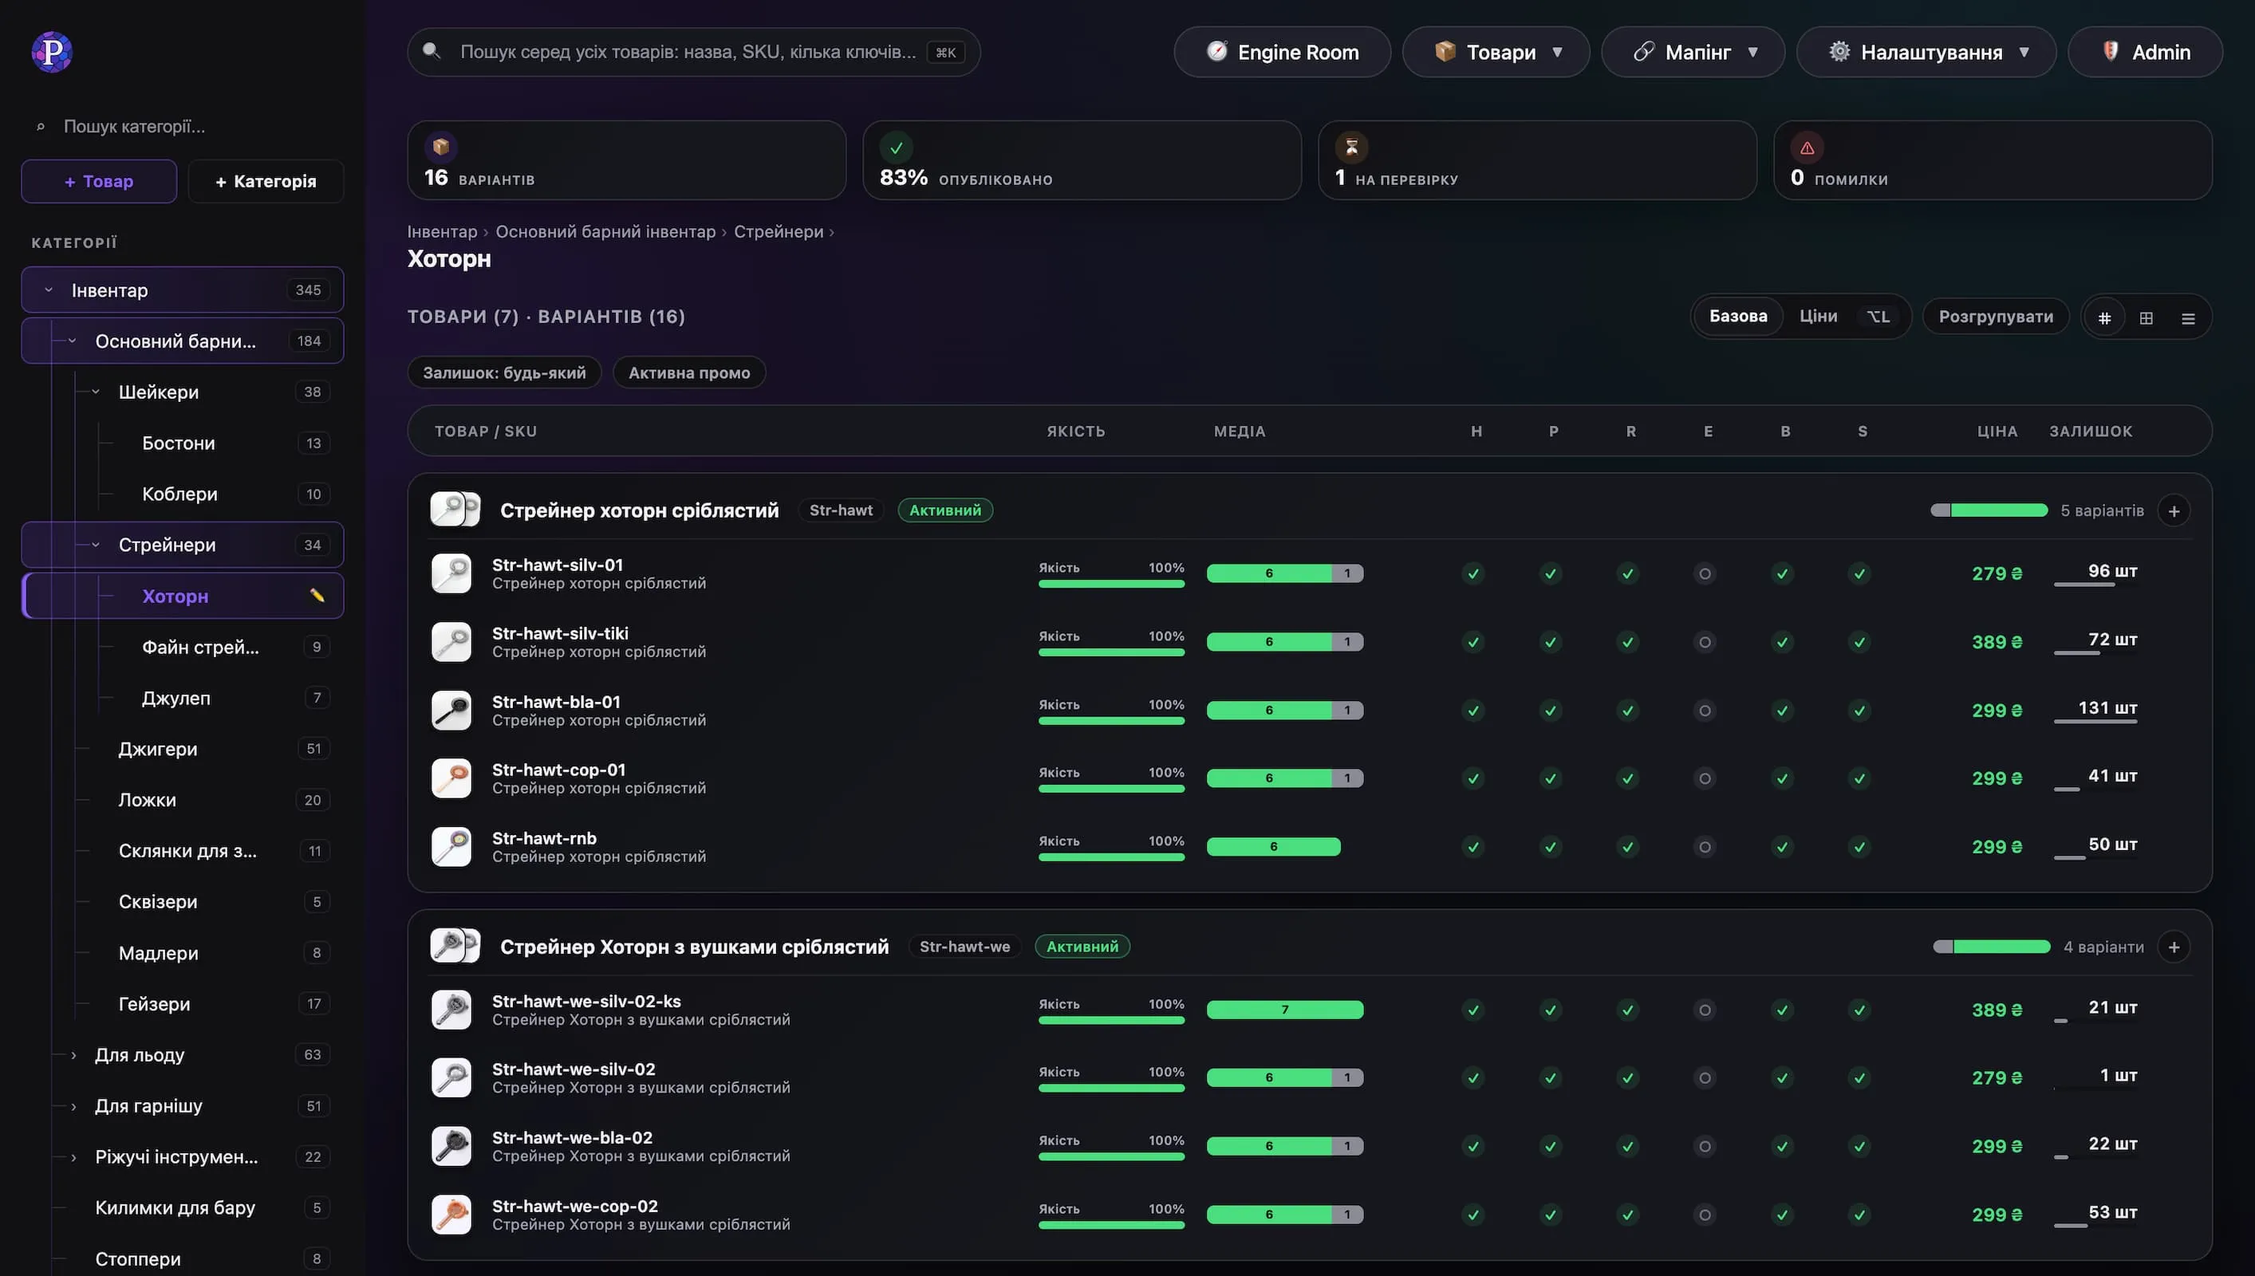Toggle R channel check for Str-hawt-bla-01
This screenshot has width=2255, height=1276.
point(1627,711)
